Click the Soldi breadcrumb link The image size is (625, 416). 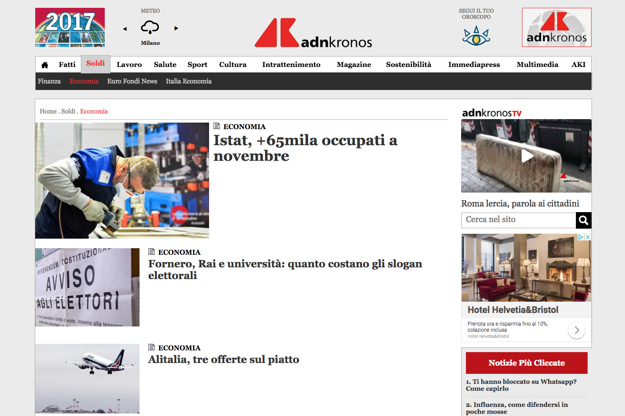[68, 111]
